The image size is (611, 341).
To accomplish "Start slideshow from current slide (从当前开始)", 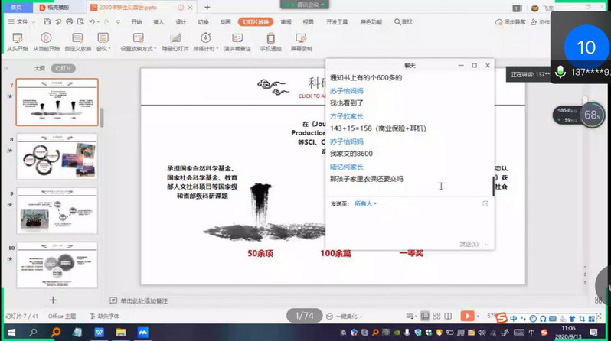I will click(46, 37).
